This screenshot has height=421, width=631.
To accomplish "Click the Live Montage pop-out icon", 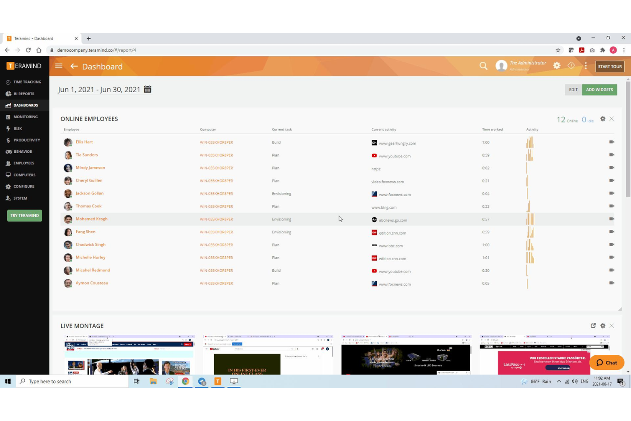I will [x=593, y=325].
